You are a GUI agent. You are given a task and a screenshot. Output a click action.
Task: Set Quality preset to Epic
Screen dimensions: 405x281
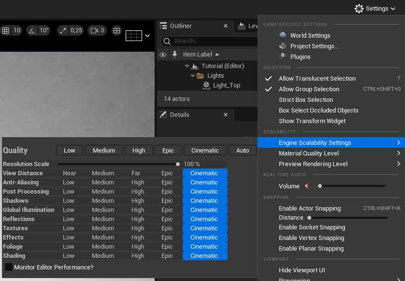click(x=168, y=151)
